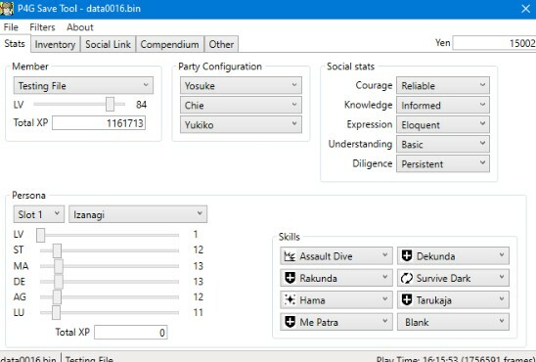Open the Understanding dropdown set to Basic
Image resolution: width=536 pixels, height=362 pixels.
click(443, 144)
